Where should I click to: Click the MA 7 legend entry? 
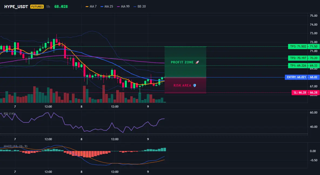click(91, 6)
